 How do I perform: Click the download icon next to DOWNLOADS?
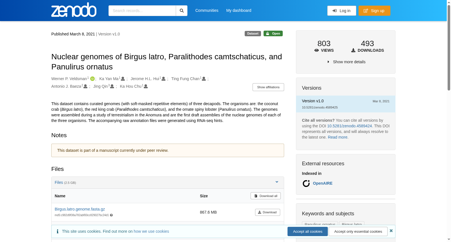pos(353,50)
